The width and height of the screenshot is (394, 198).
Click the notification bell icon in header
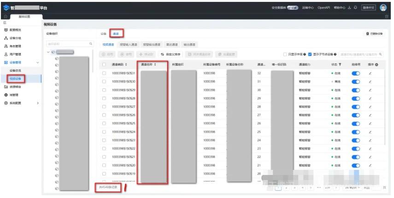pos(355,8)
